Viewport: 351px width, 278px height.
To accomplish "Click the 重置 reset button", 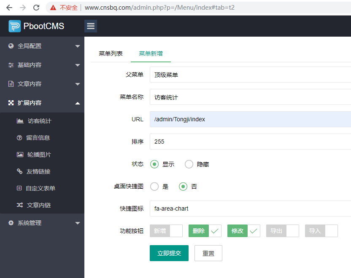I will pos(208,253).
